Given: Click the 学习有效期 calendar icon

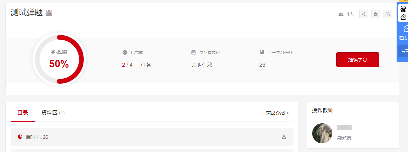Looking at the screenshot, I should [x=193, y=52].
